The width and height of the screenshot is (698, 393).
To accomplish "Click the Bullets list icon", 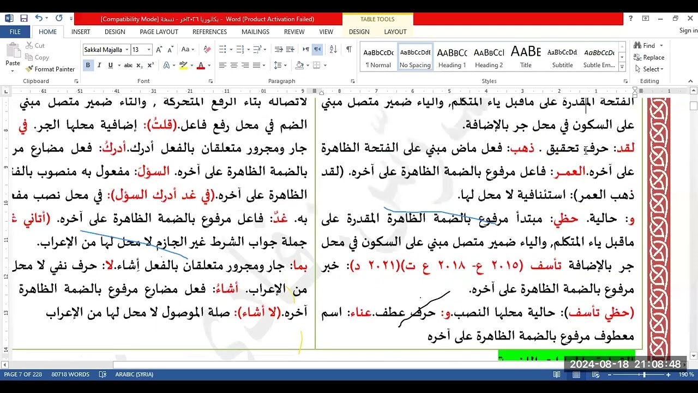I will 222,50.
